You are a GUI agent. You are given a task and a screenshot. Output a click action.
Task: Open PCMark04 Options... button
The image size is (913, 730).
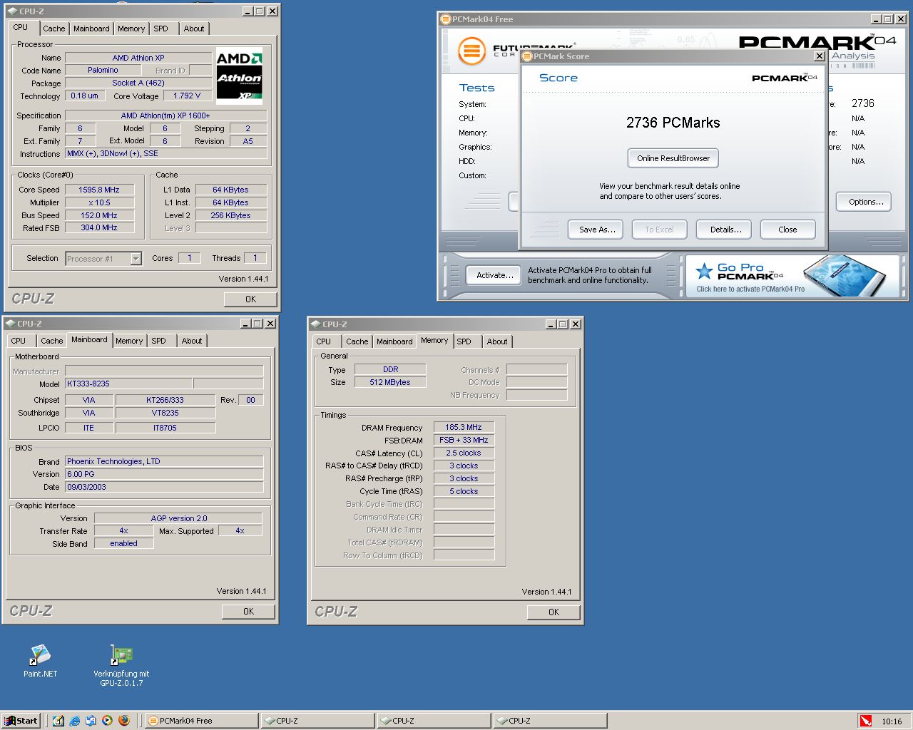point(865,202)
